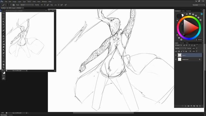Open the Essentials workspace dropdown
Image resolution: width=206 pixels, height=116 pixels.
point(199,5)
